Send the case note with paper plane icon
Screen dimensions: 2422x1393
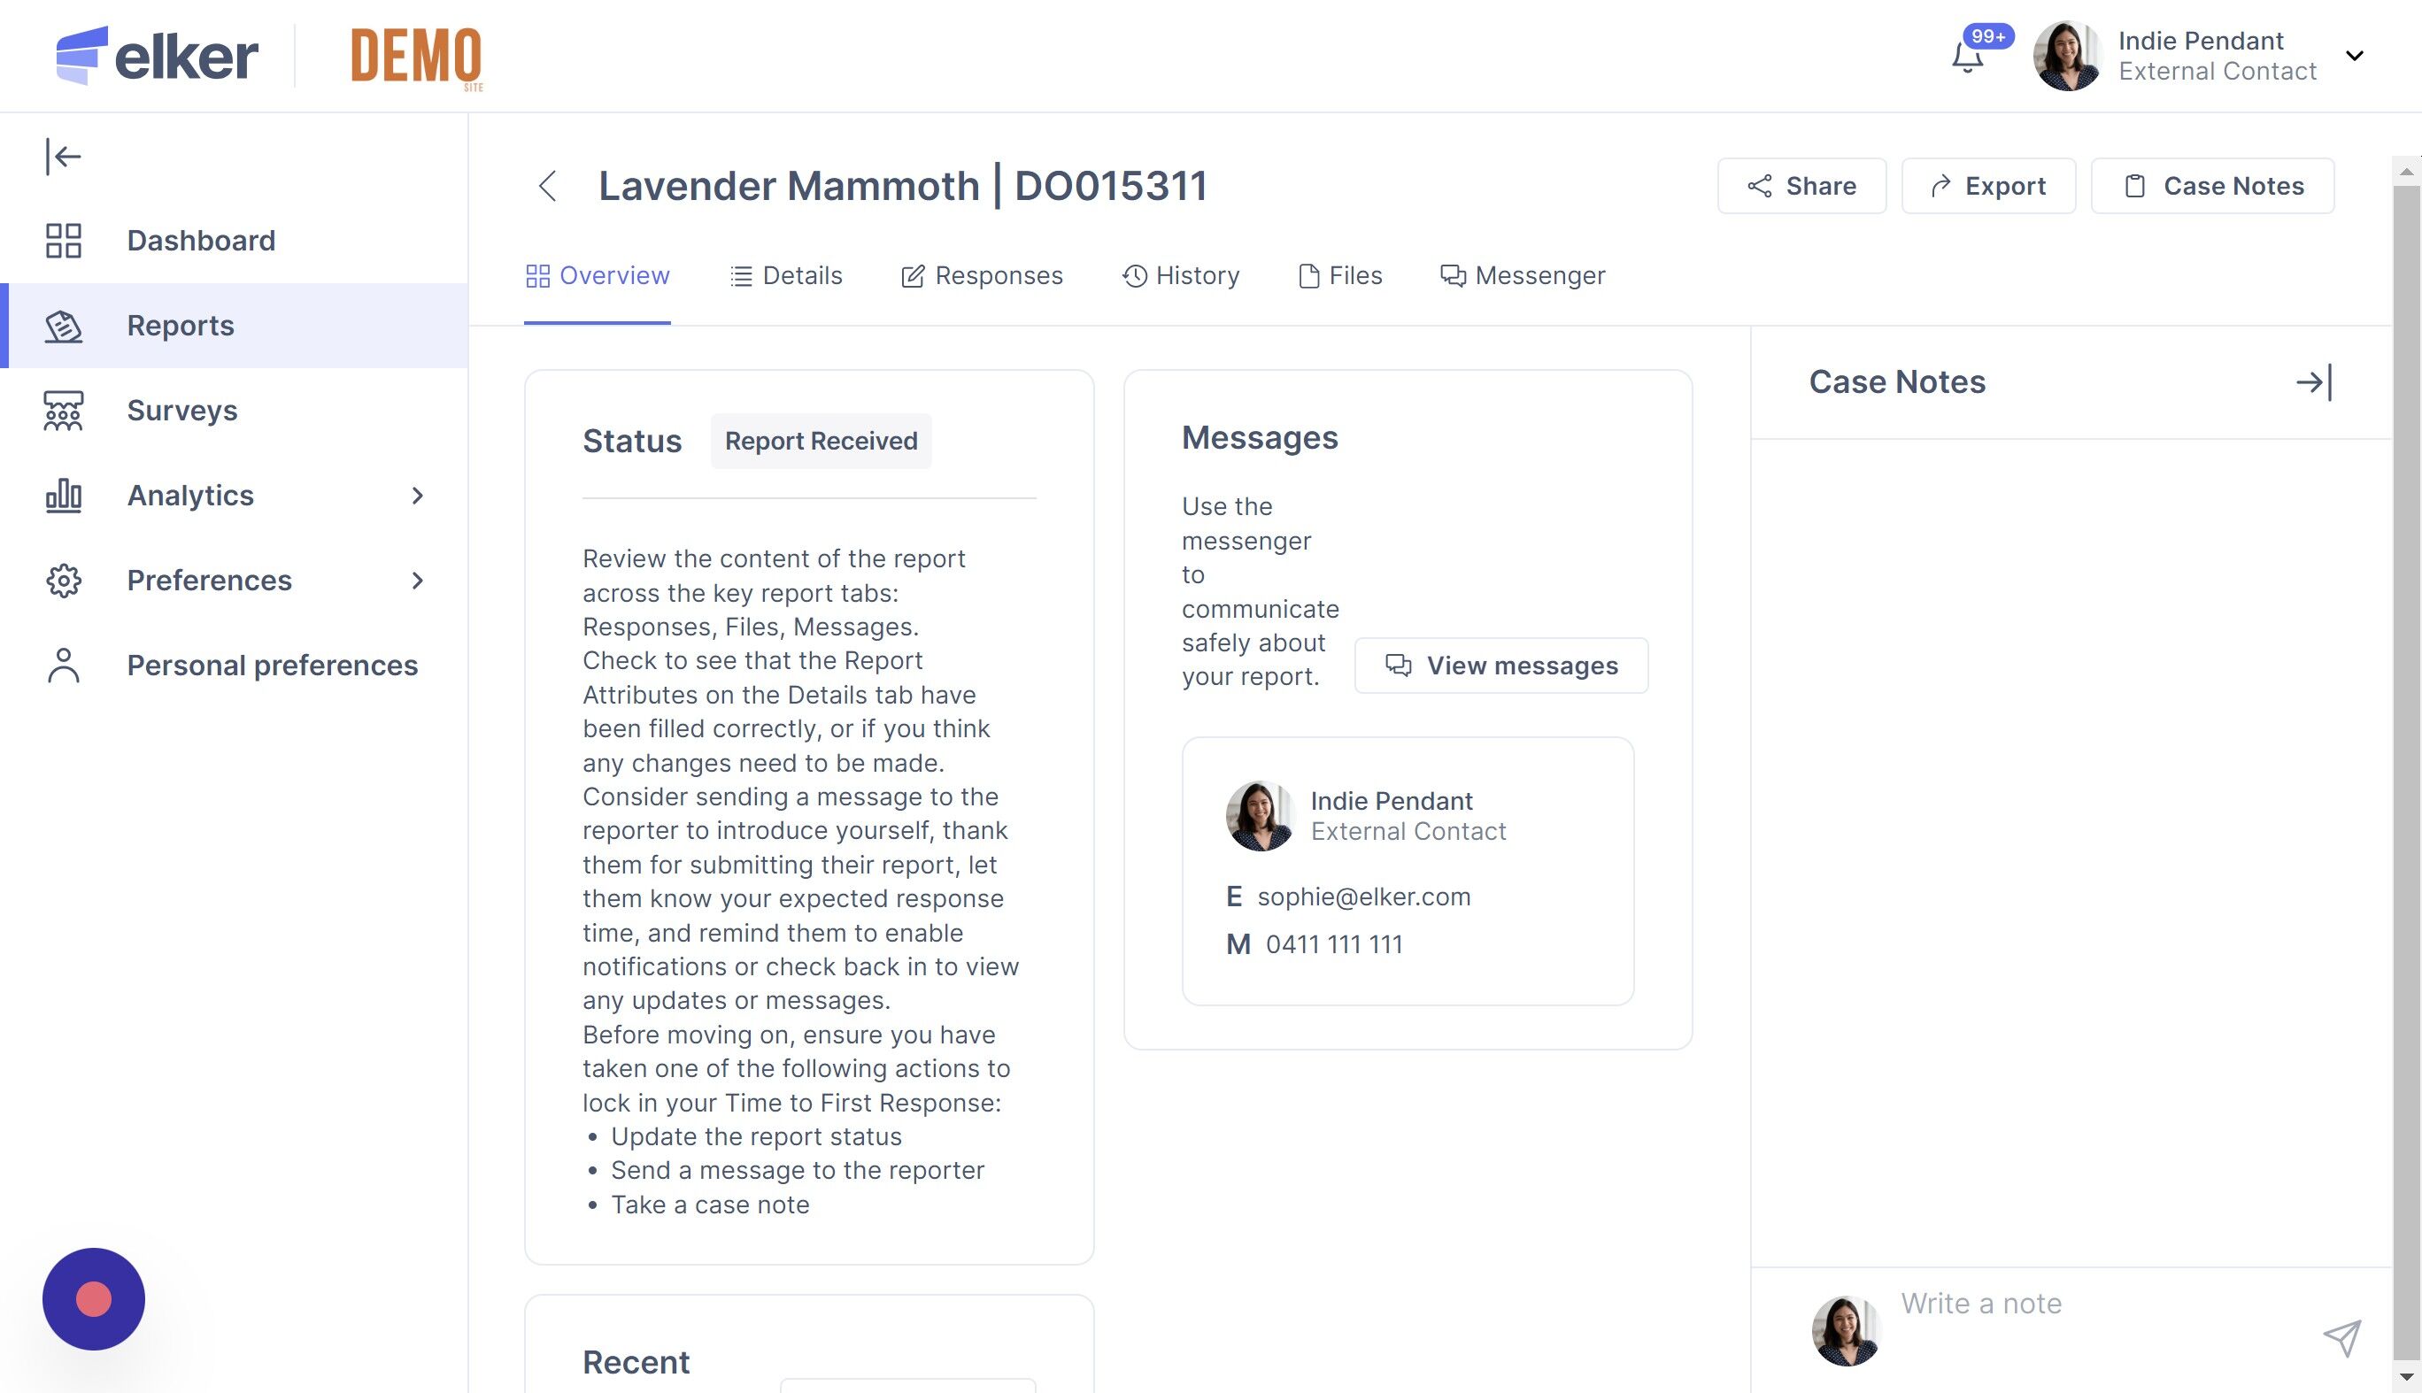tap(2341, 1337)
